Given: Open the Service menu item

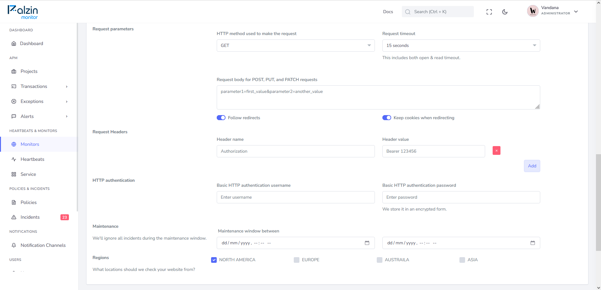Looking at the screenshot, I should [39, 174].
